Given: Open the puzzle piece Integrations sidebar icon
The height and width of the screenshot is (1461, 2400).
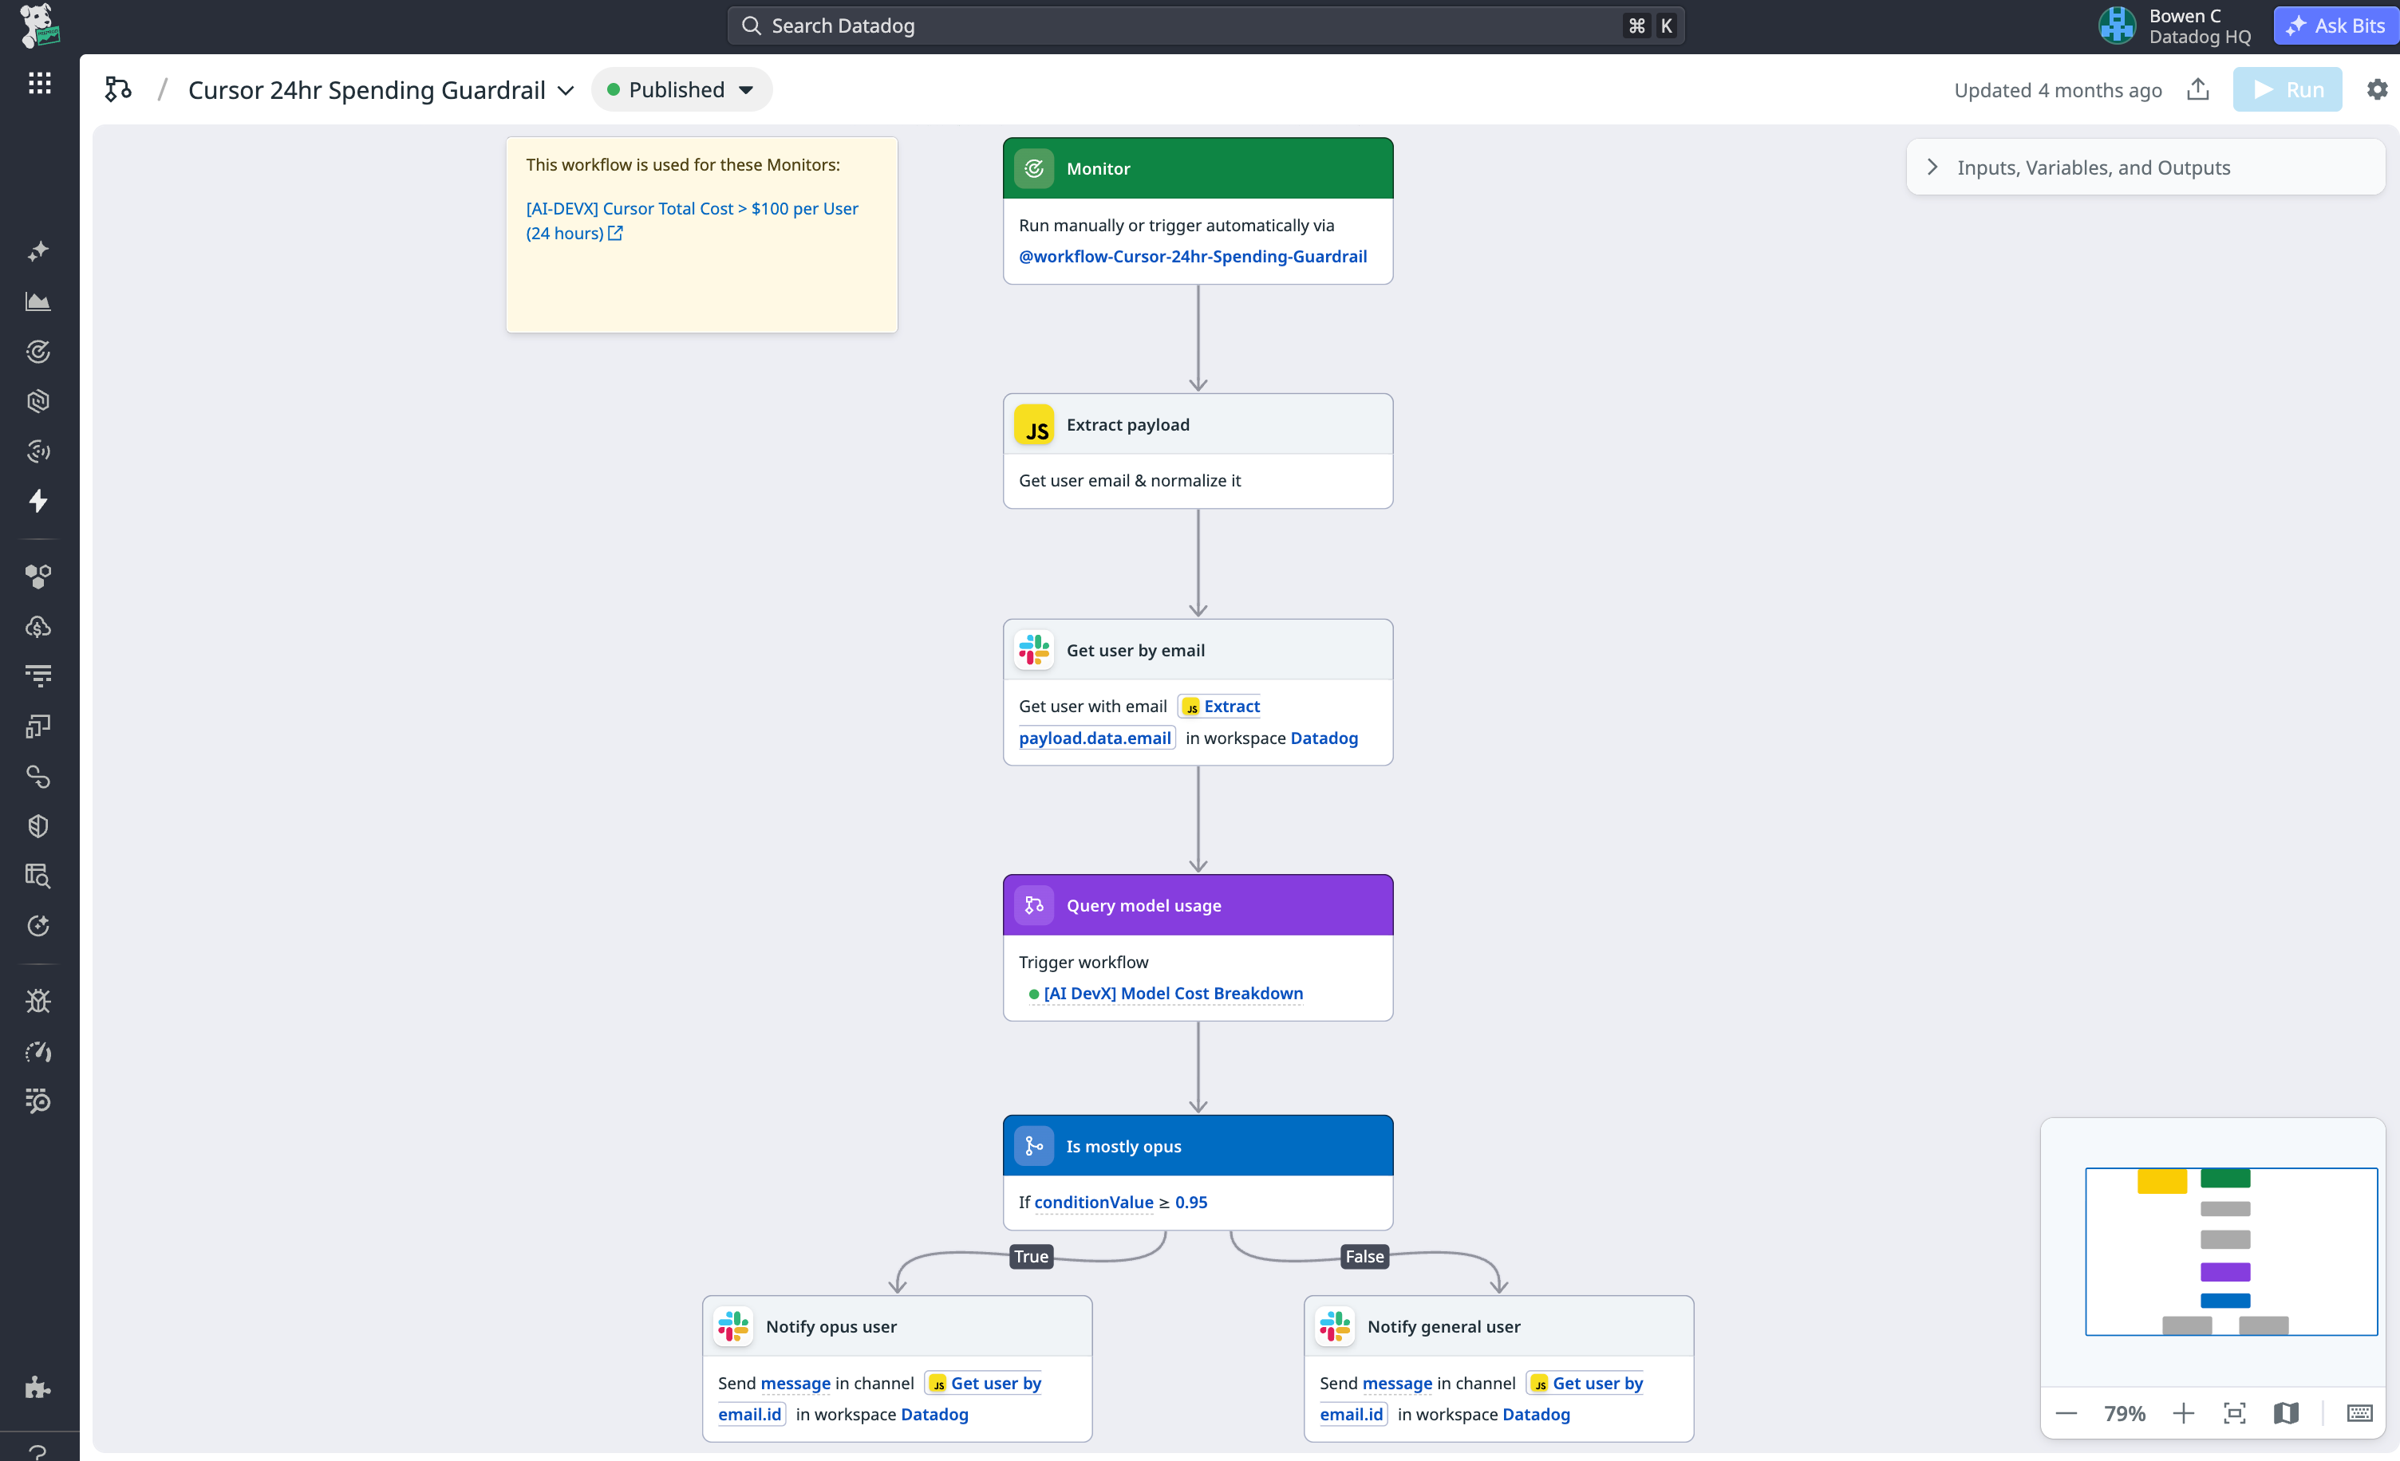Looking at the screenshot, I should point(39,1387).
